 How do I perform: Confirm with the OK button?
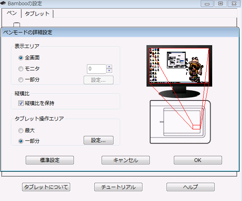click(x=198, y=160)
